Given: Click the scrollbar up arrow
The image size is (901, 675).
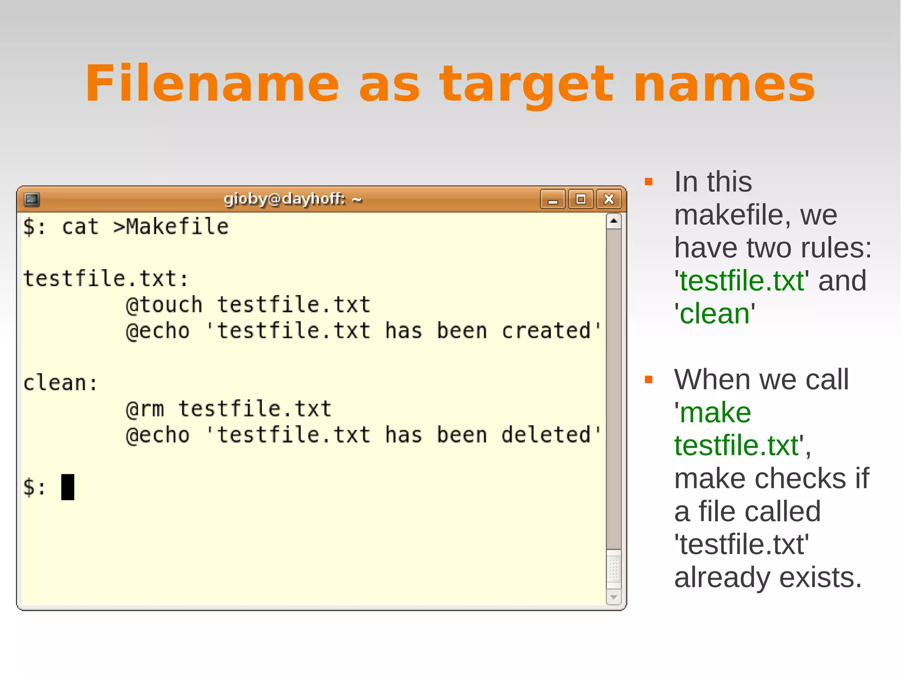Looking at the screenshot, I should pyautogui.click(x=614, y=221).
